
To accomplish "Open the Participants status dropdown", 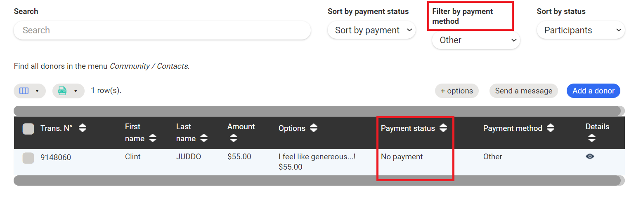I will 581,30.
